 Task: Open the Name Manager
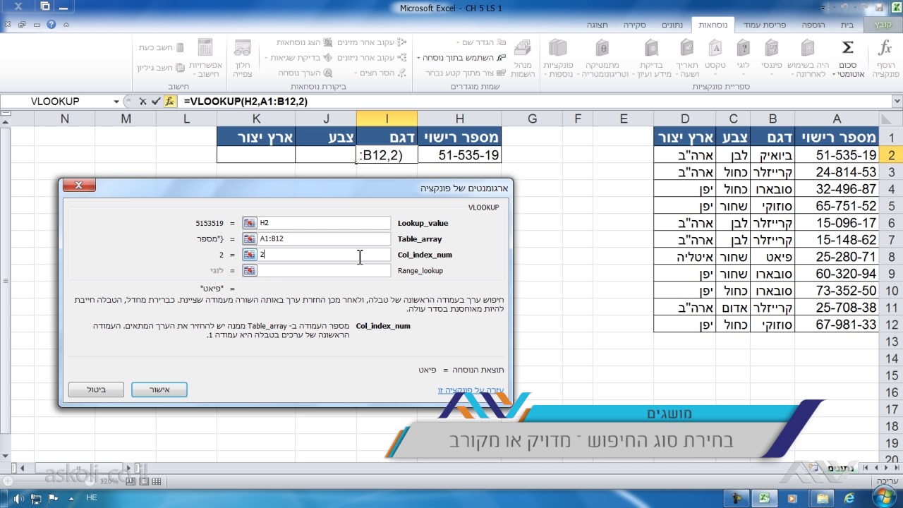coord(523,59)
